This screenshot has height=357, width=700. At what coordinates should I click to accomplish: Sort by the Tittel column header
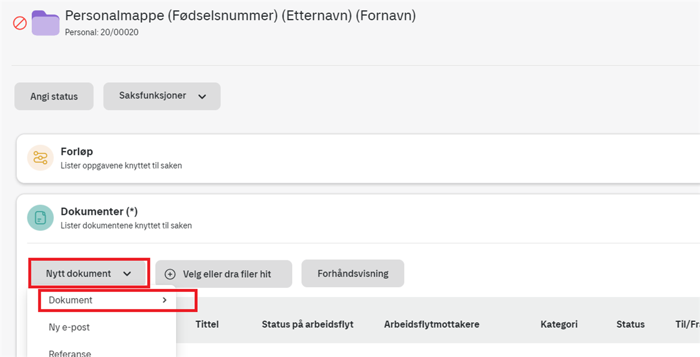coord(207,324)
